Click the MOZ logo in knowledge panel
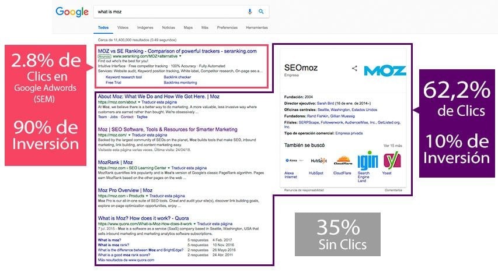498x276 pixels. coord(384,70)
